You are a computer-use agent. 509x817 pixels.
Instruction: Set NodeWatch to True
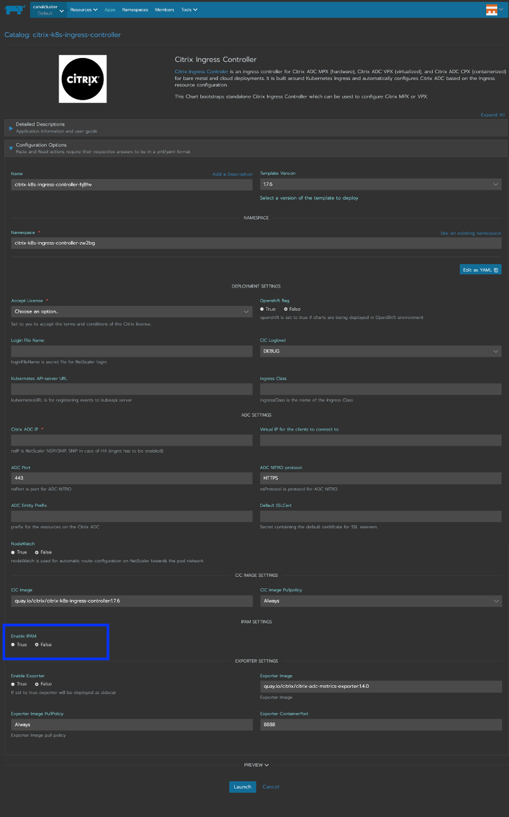coord(13,552)
